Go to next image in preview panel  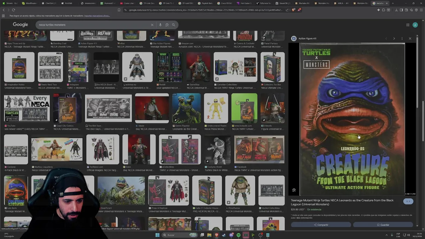click(x=394, y=39)
